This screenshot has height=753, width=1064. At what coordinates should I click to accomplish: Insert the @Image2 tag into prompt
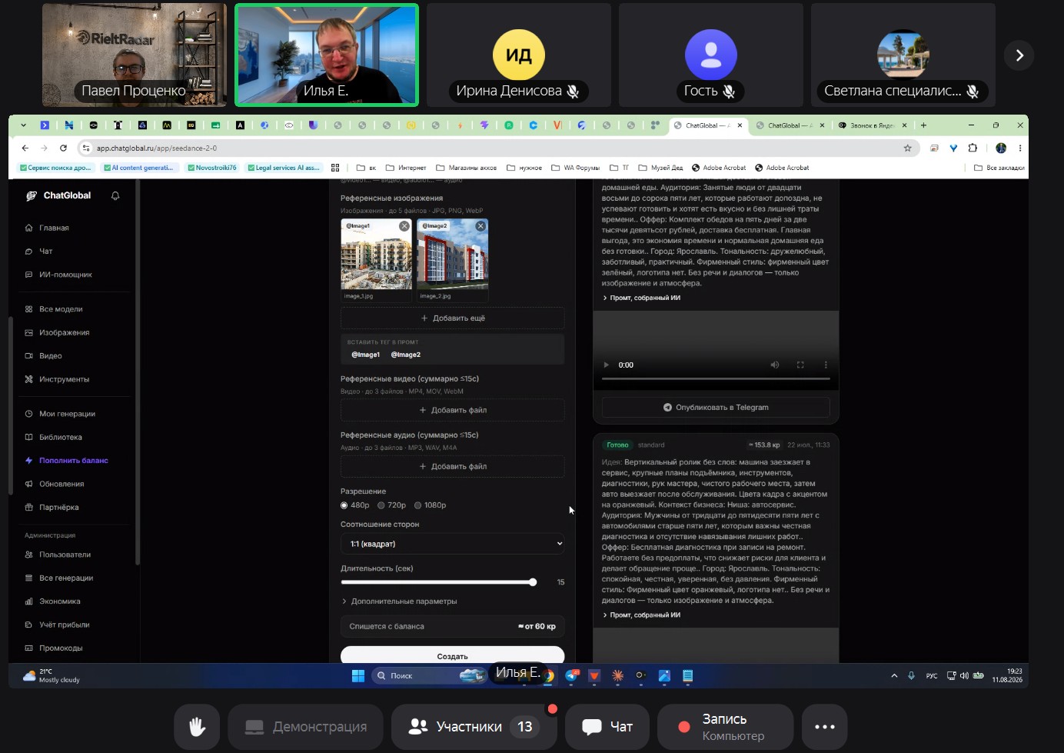tap(406, 355)
